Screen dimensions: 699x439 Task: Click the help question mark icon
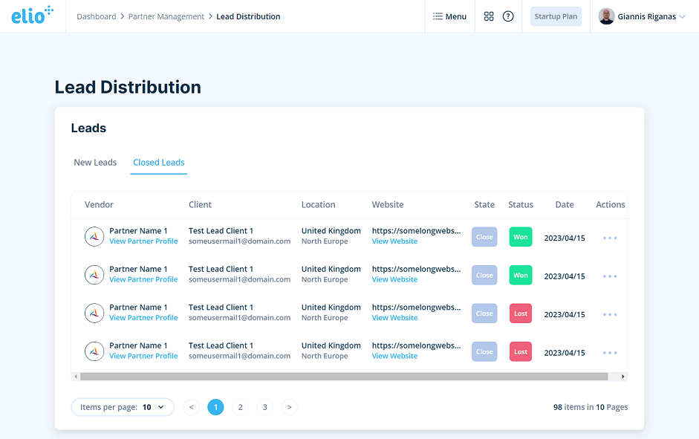[x=508, y=16]
